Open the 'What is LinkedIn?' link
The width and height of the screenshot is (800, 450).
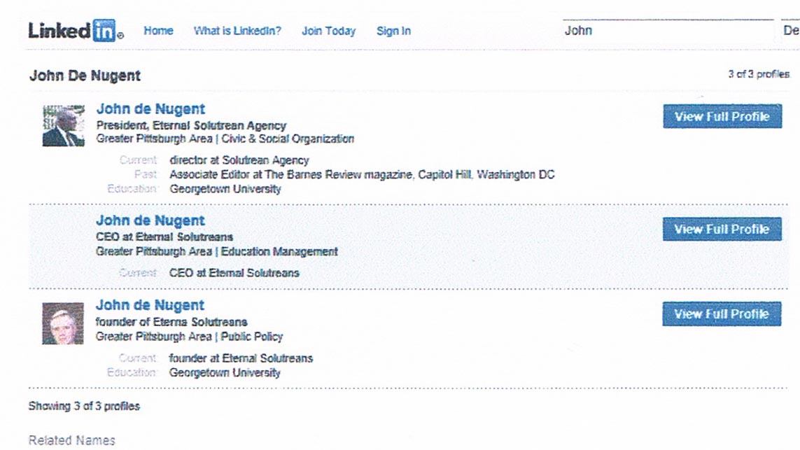tap(237, 31)
